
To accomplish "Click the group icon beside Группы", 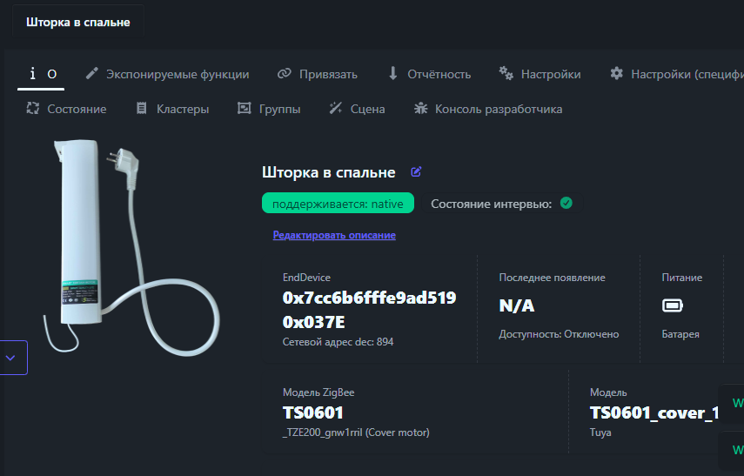I will pos(244,108).
